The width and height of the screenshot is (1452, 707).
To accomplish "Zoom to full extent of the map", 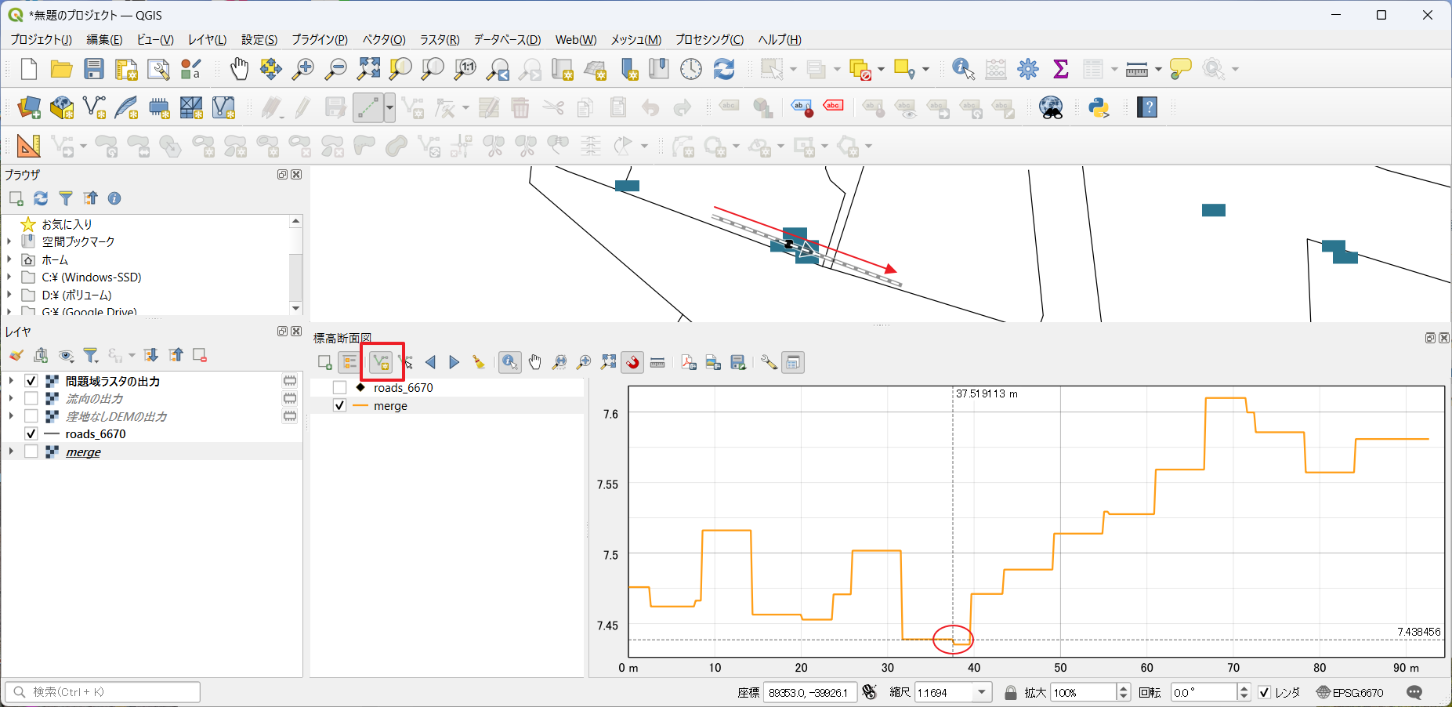I will 368,69.
